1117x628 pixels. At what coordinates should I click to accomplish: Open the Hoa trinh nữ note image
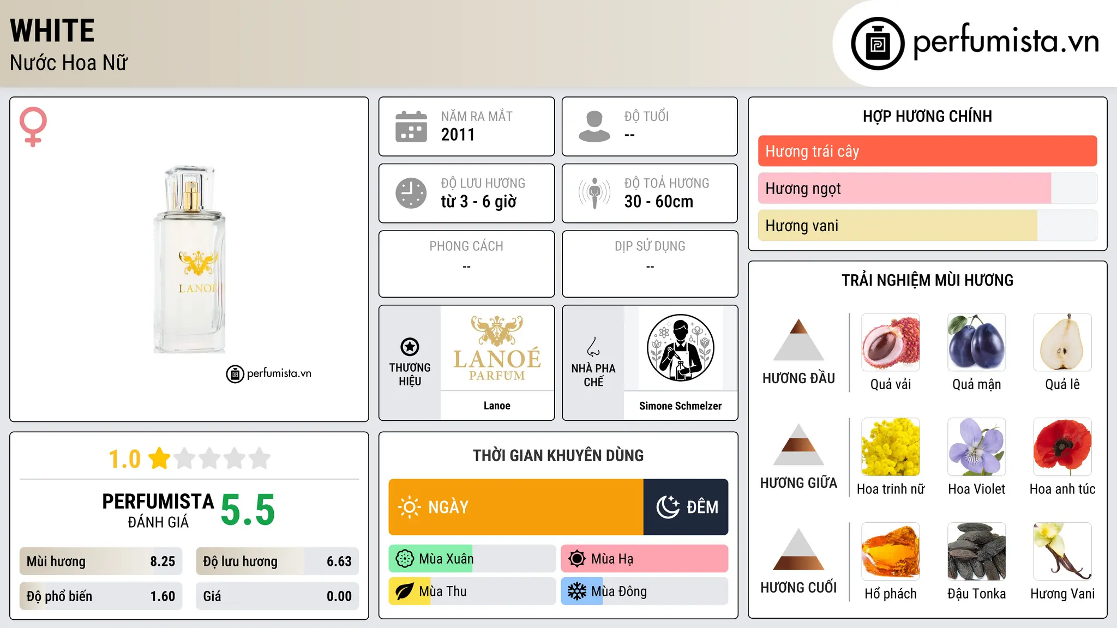tap(891, 447)
